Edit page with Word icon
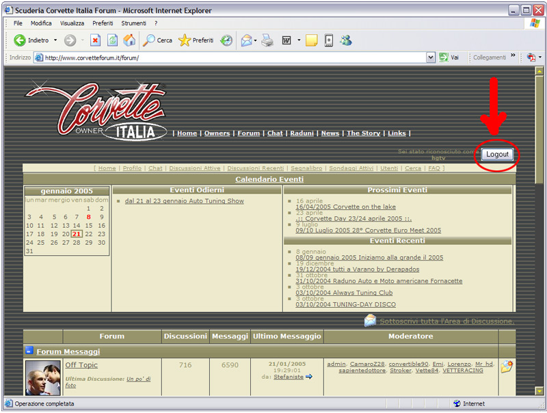 [286, 40]
